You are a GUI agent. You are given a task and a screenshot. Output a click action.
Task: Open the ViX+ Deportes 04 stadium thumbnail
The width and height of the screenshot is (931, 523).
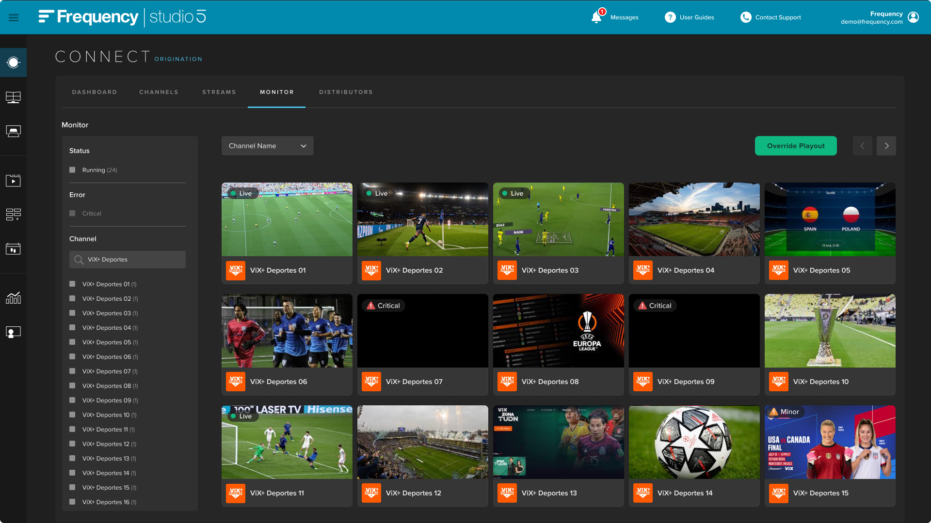(x=694, y=219)
